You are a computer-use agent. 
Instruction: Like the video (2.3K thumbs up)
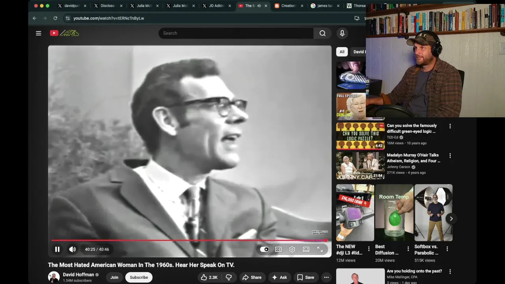209,277
